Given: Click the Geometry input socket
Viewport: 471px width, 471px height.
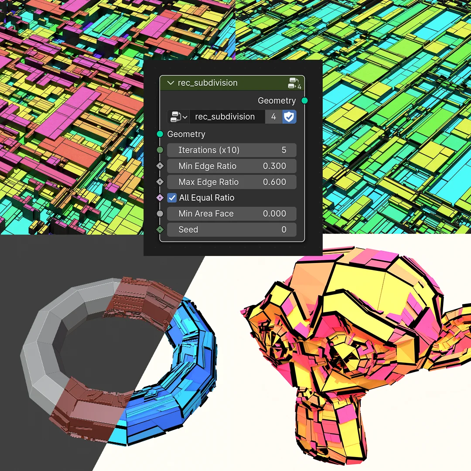Looking at the screenshot, I should coord(160,134).
